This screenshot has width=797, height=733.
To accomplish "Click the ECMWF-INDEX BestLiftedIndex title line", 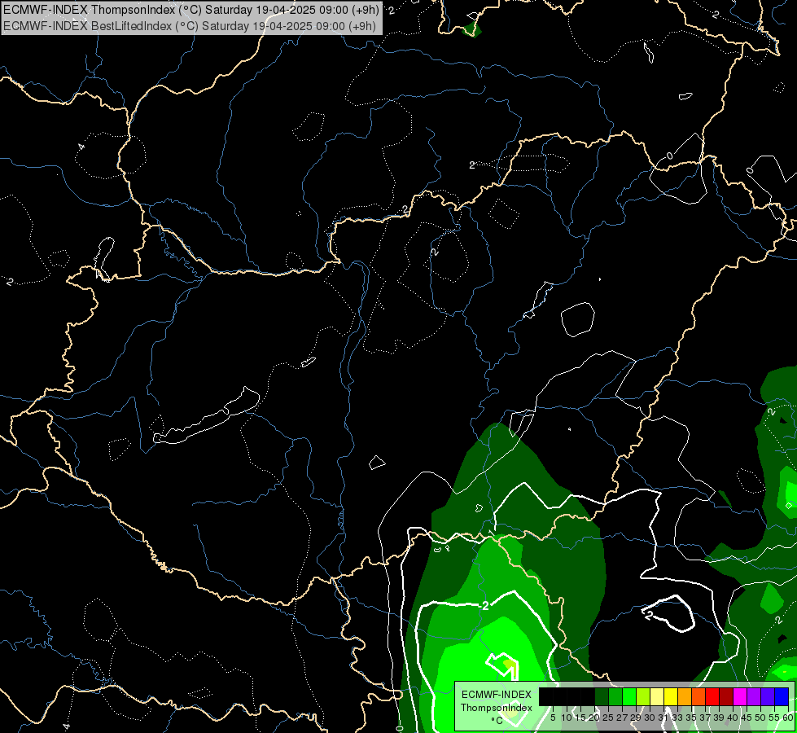I will point(190,26).
